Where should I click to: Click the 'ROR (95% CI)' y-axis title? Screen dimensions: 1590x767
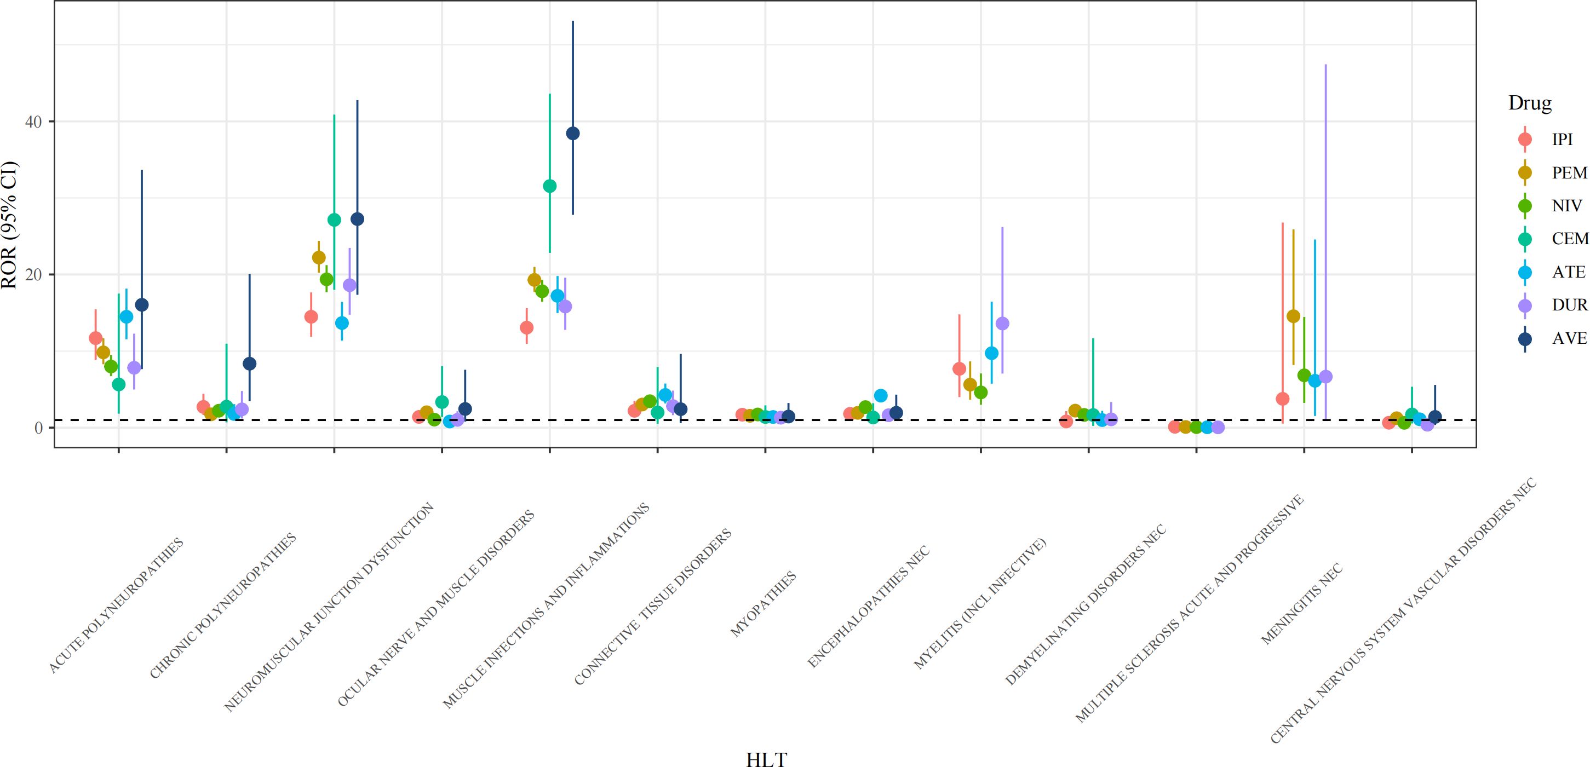click(x=9, y=224)
